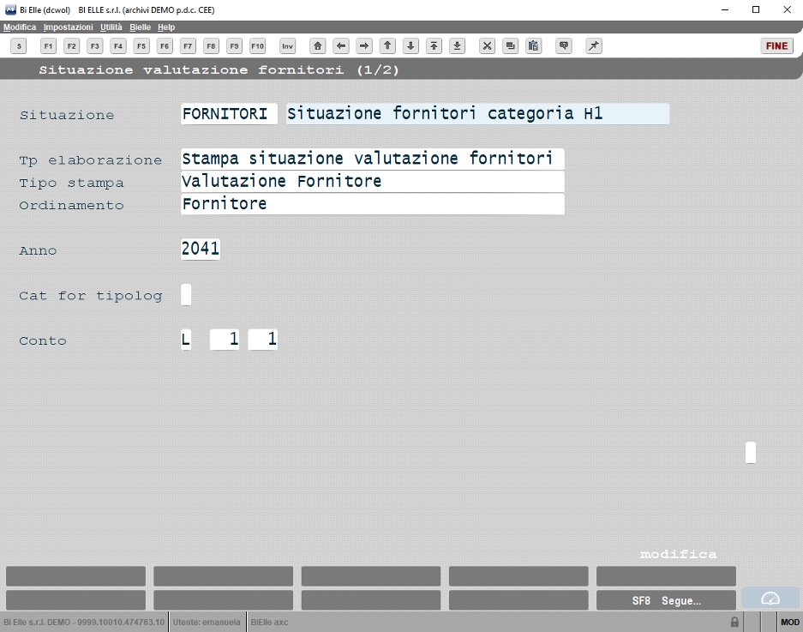Click the plain down arrow toolbar icon
803x632 pixels.
pyautogui.click(x=410, y=46)
